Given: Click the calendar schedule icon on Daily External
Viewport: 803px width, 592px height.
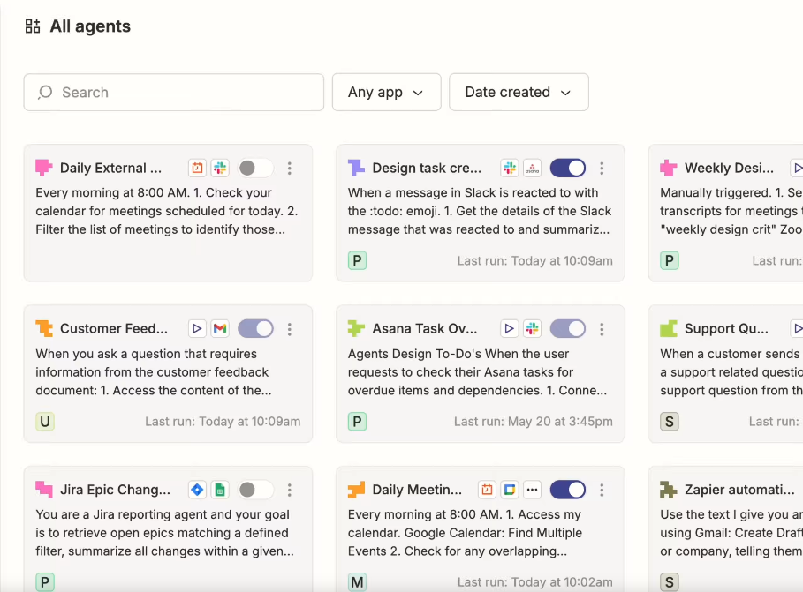Looking at the screenshot, I should [197, 168].
